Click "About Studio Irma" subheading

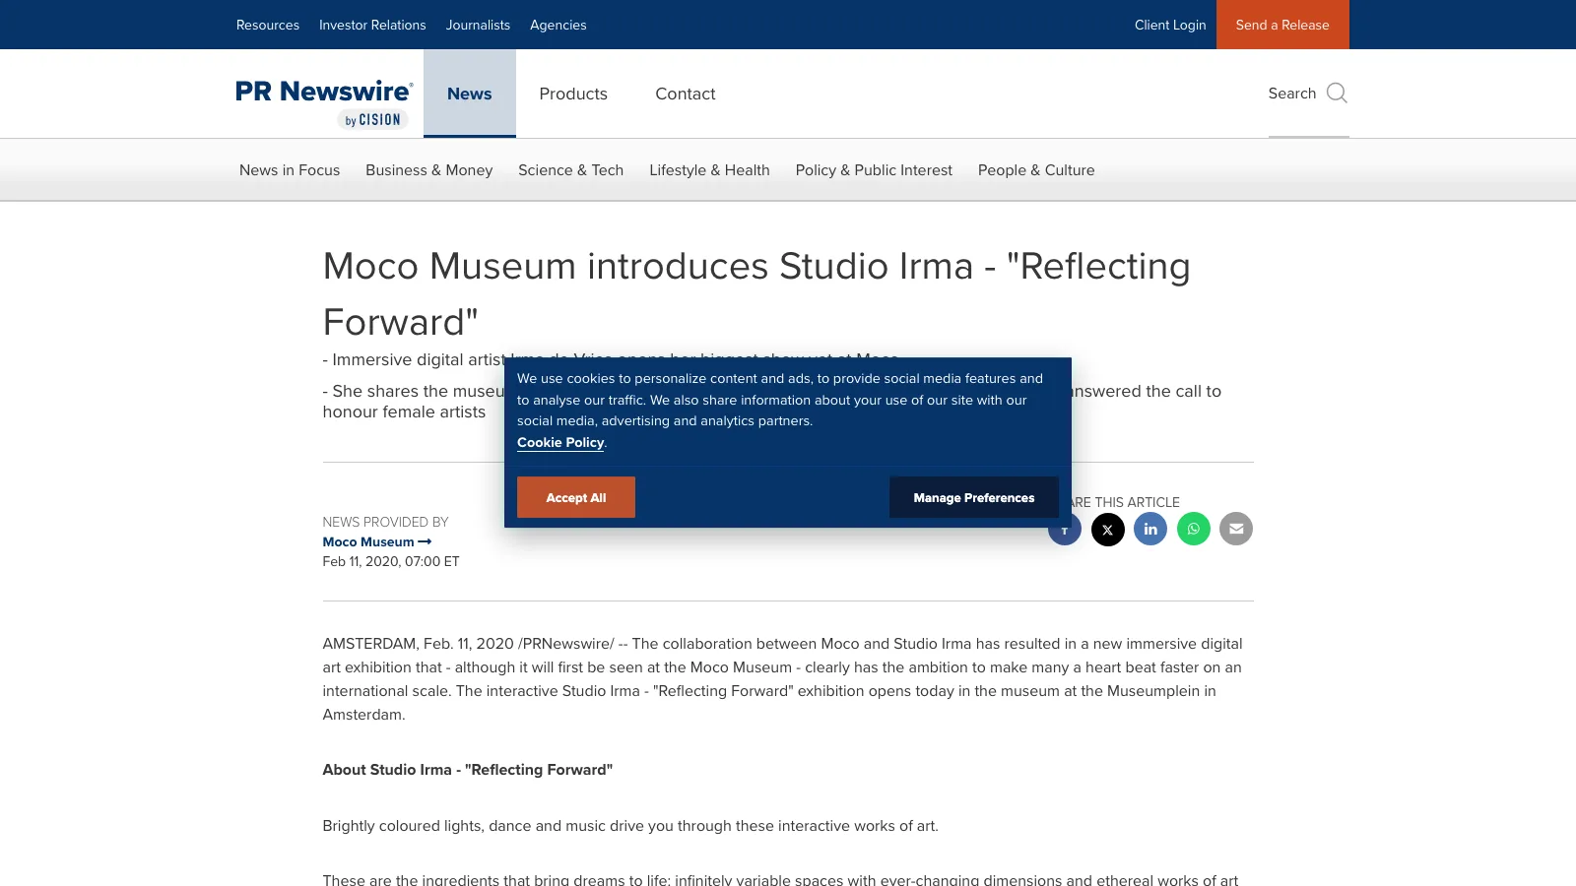[468, 770]
